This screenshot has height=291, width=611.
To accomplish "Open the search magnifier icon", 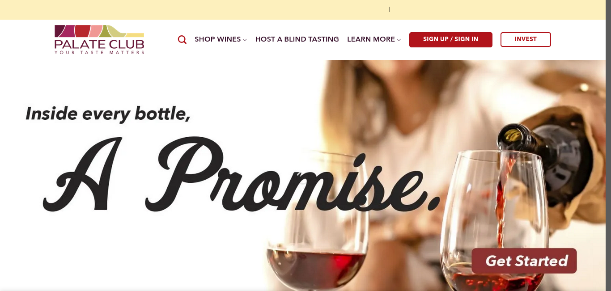I will tap(182, 39).
